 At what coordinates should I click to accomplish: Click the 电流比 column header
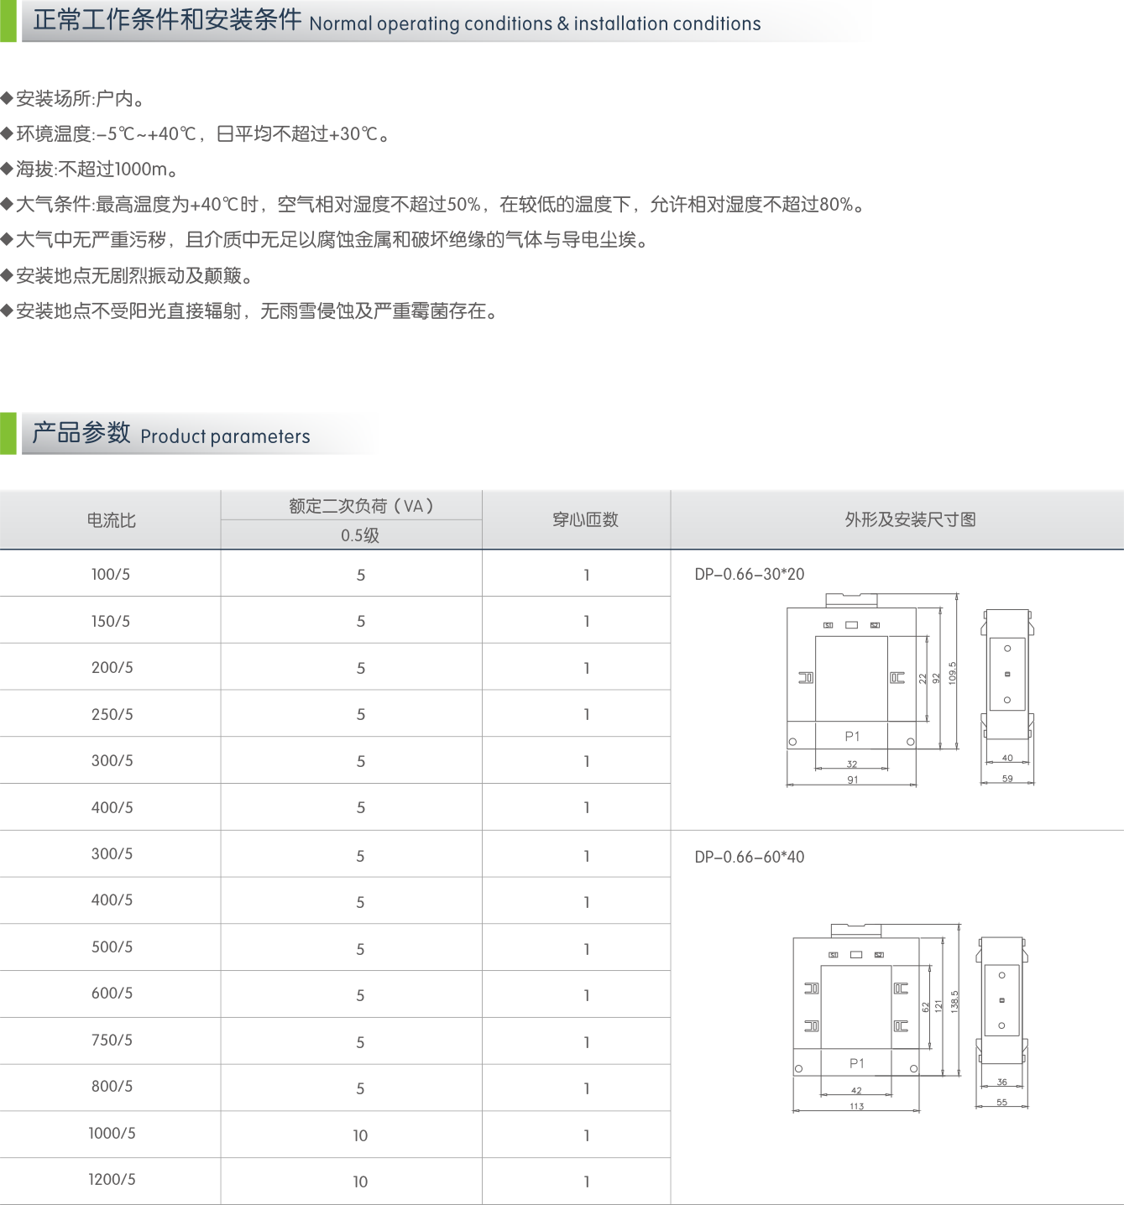click(111, 520)
